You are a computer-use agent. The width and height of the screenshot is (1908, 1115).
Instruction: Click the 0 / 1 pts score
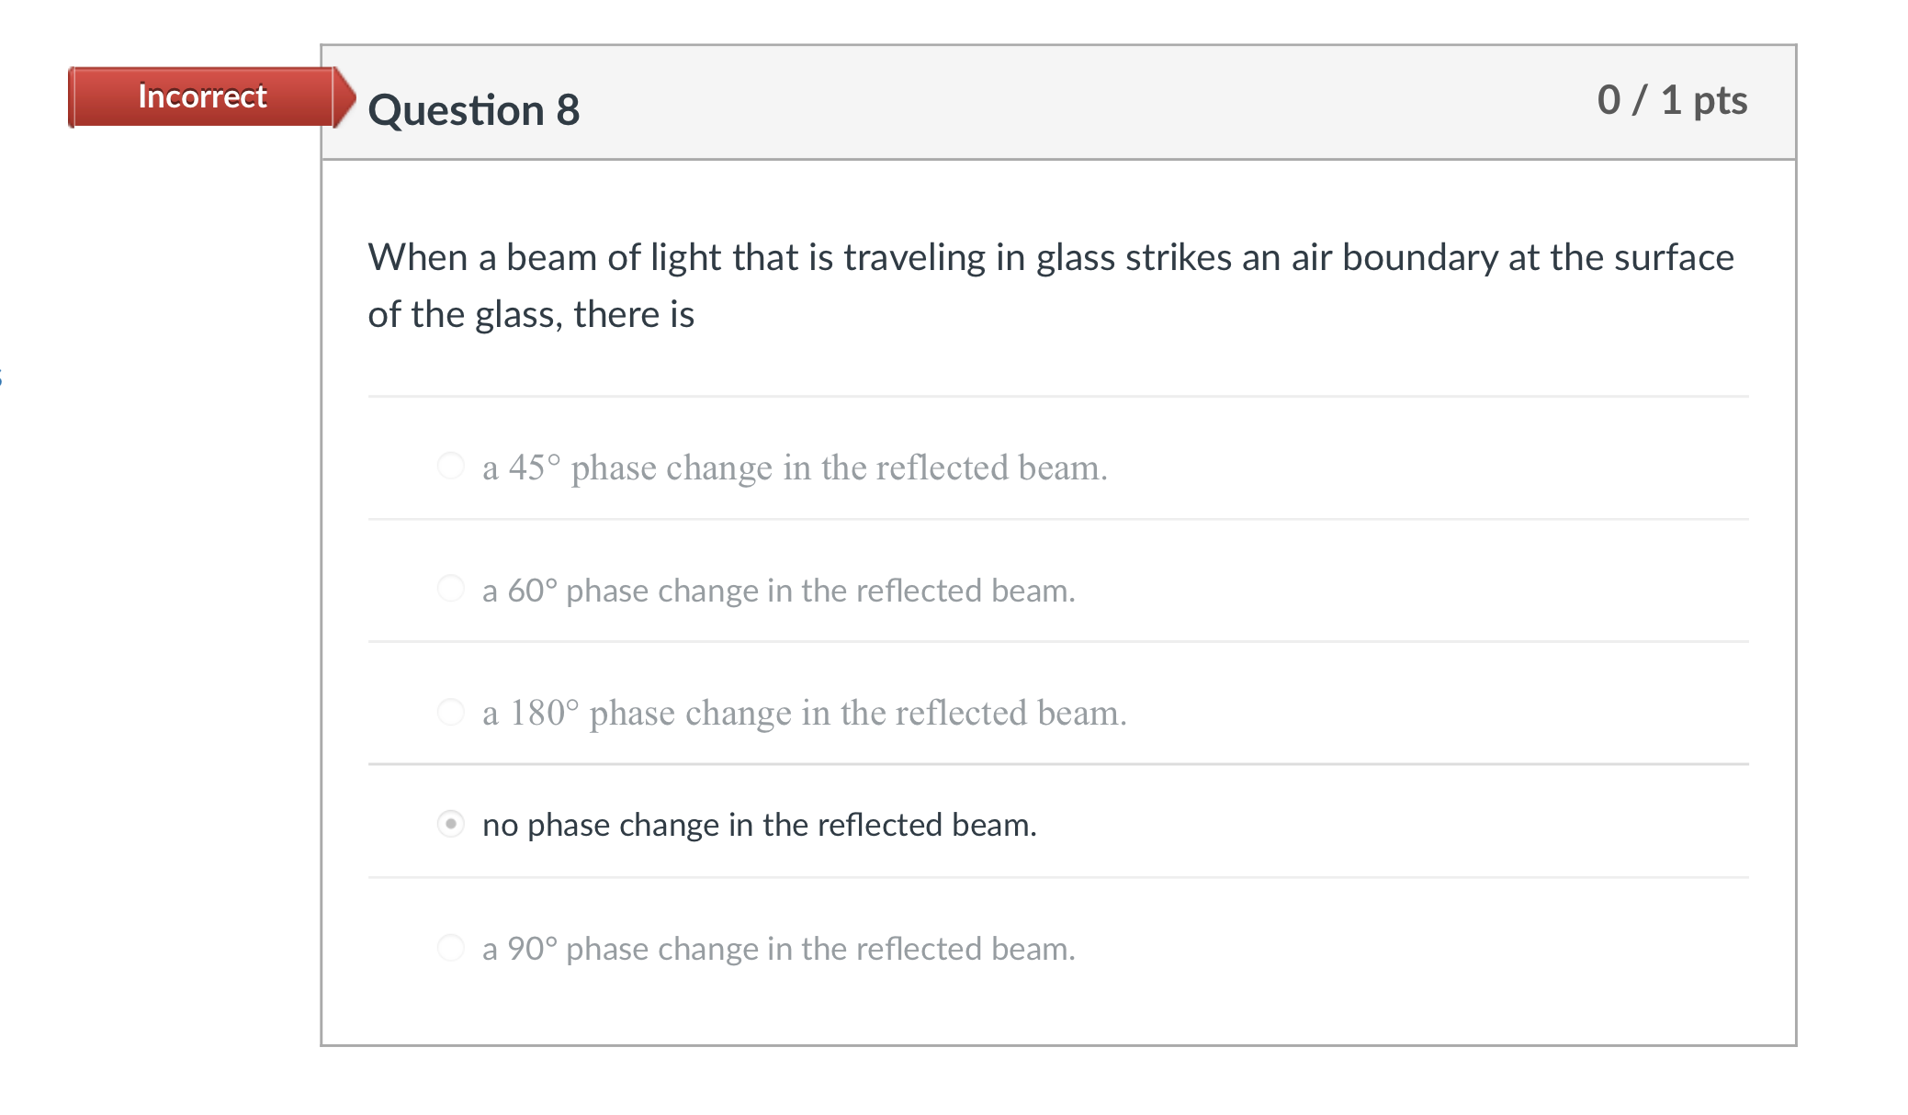click(x=1671, y=100)
